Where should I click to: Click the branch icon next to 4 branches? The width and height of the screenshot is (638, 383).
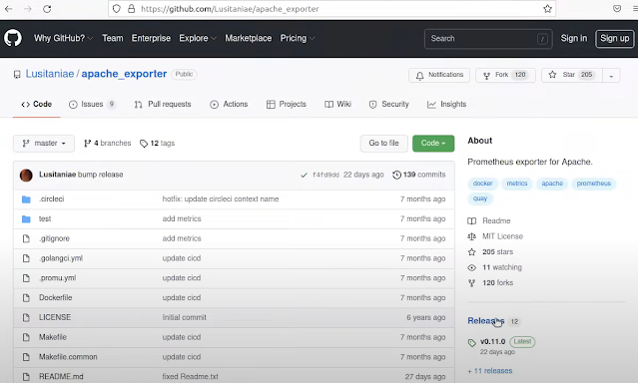tap(87, 143)
